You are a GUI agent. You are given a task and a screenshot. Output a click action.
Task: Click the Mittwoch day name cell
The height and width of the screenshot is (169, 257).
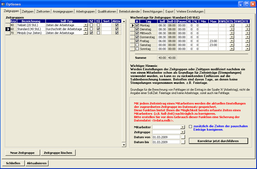coord(148,33)
